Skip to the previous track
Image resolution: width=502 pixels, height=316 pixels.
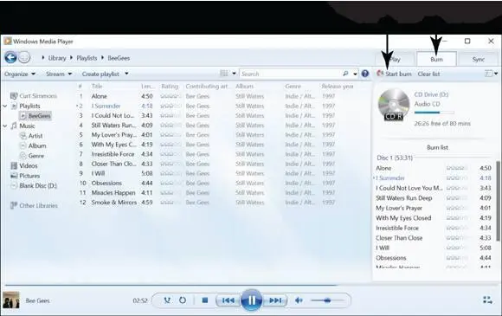point(228,300)
